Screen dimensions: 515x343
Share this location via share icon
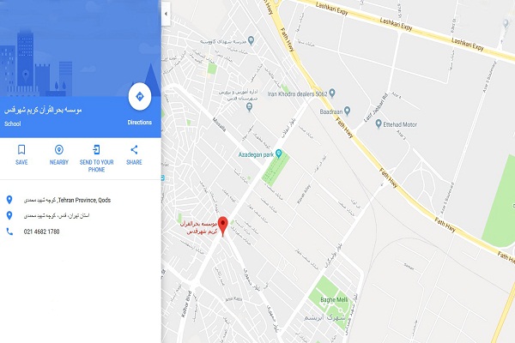tap(134, 150)
